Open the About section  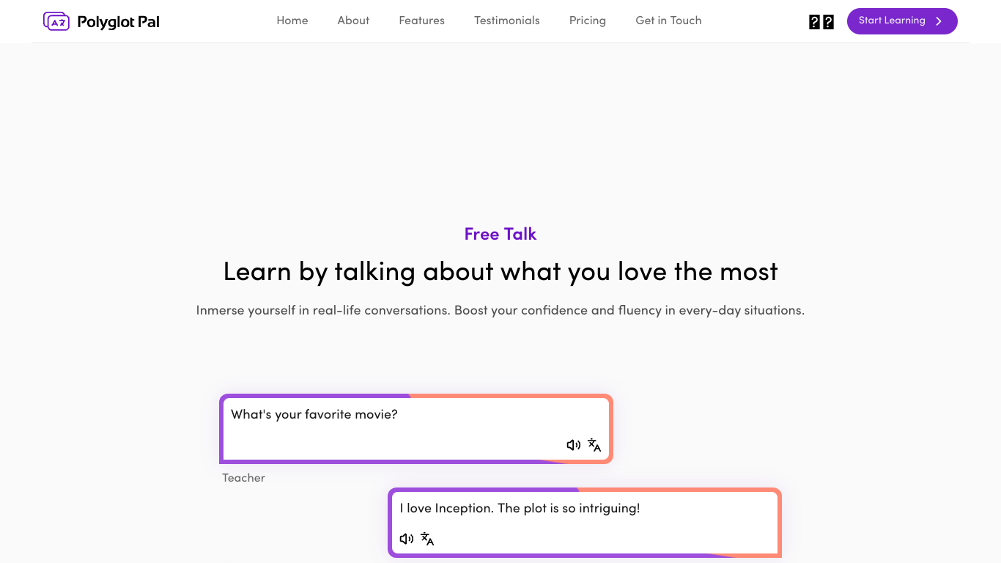(353, 21)
